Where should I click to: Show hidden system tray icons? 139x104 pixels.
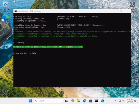(x=115, y=101)
